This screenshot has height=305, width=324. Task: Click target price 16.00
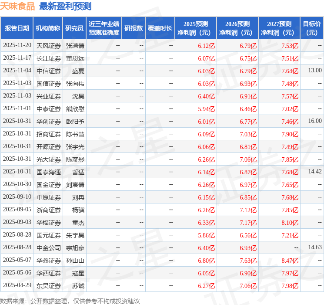click(x=315, y=121)
